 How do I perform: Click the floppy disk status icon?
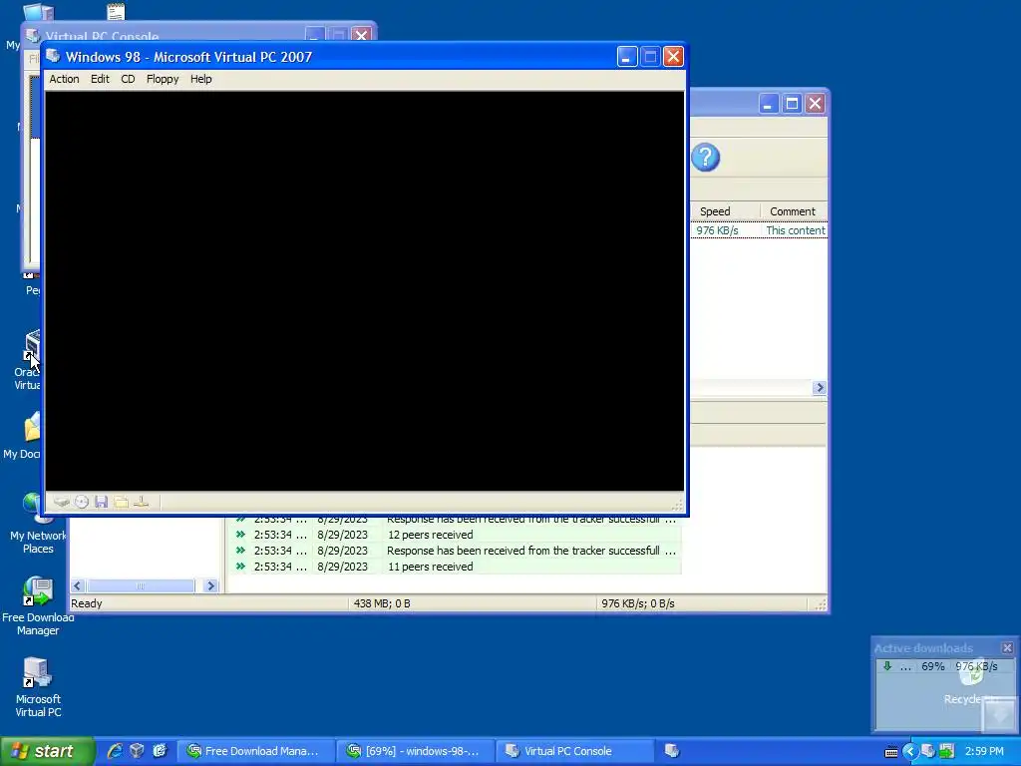pos(101,502)
